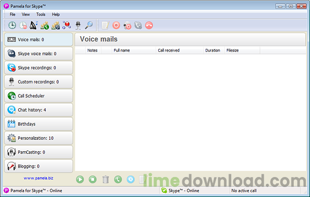Image resolution: width=310 pixels, height=197 pixels.
Task: Sort by the Filesize column header
Action: [x=242, y=50]
